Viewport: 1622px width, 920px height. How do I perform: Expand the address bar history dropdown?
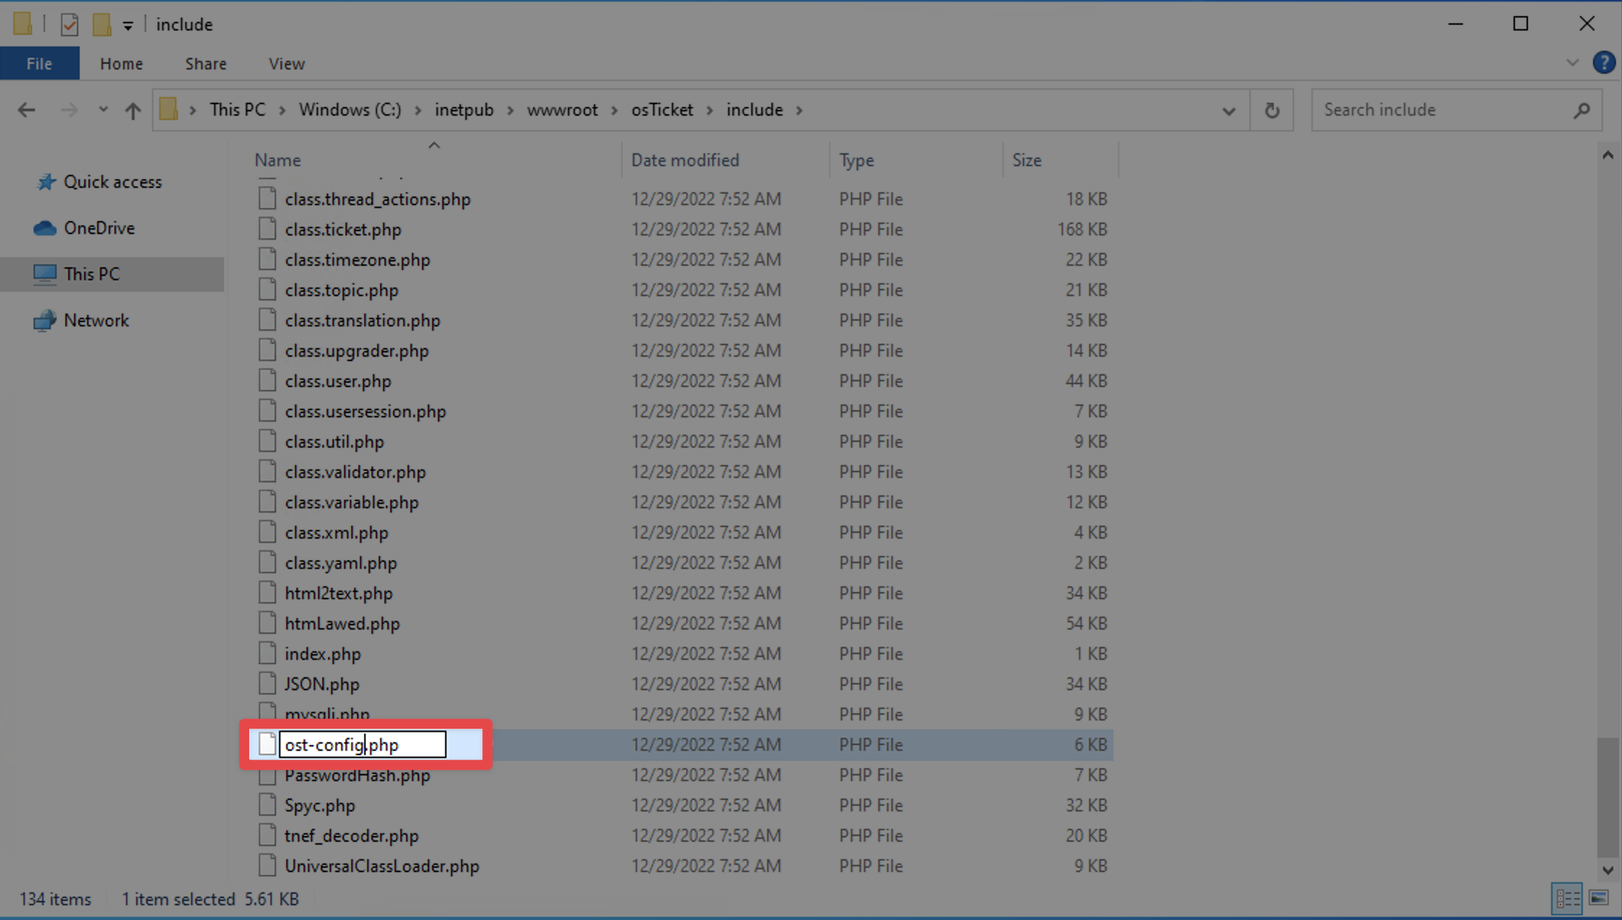pyautogui.click(x=1228, y=110)
